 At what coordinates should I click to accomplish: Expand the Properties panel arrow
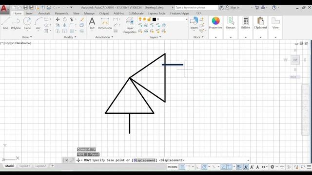pos(215,37)
